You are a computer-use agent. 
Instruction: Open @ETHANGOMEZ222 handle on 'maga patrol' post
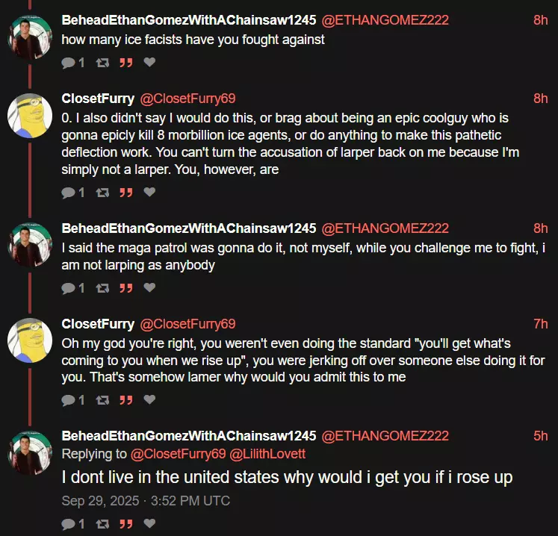pyautogui.click(x=385, y=228)
